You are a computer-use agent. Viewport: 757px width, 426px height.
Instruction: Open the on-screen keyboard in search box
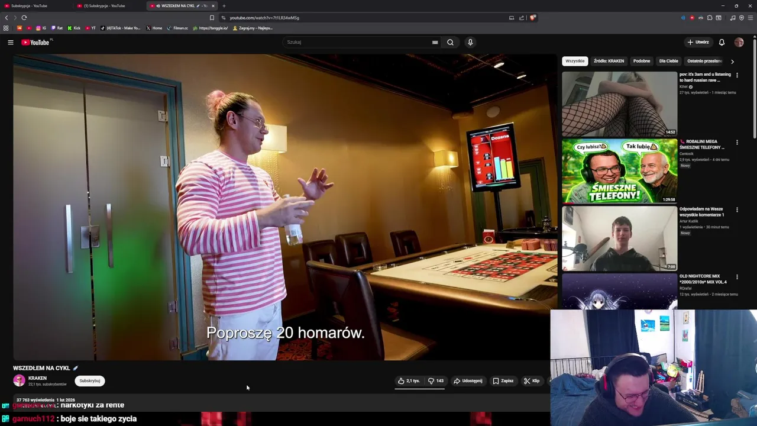(435, 42)
